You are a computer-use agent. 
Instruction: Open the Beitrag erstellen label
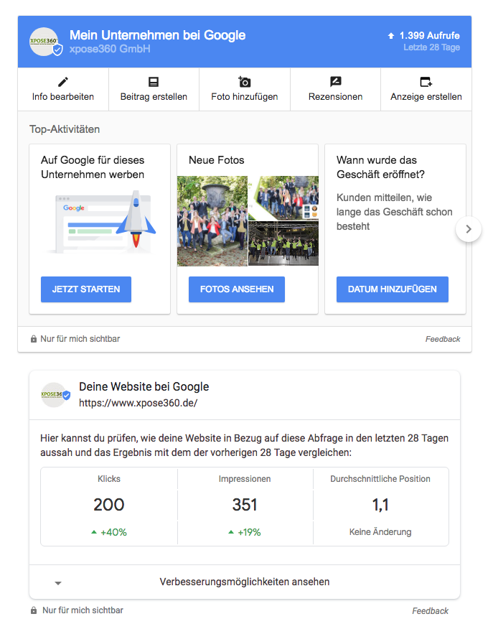point(154,97)
